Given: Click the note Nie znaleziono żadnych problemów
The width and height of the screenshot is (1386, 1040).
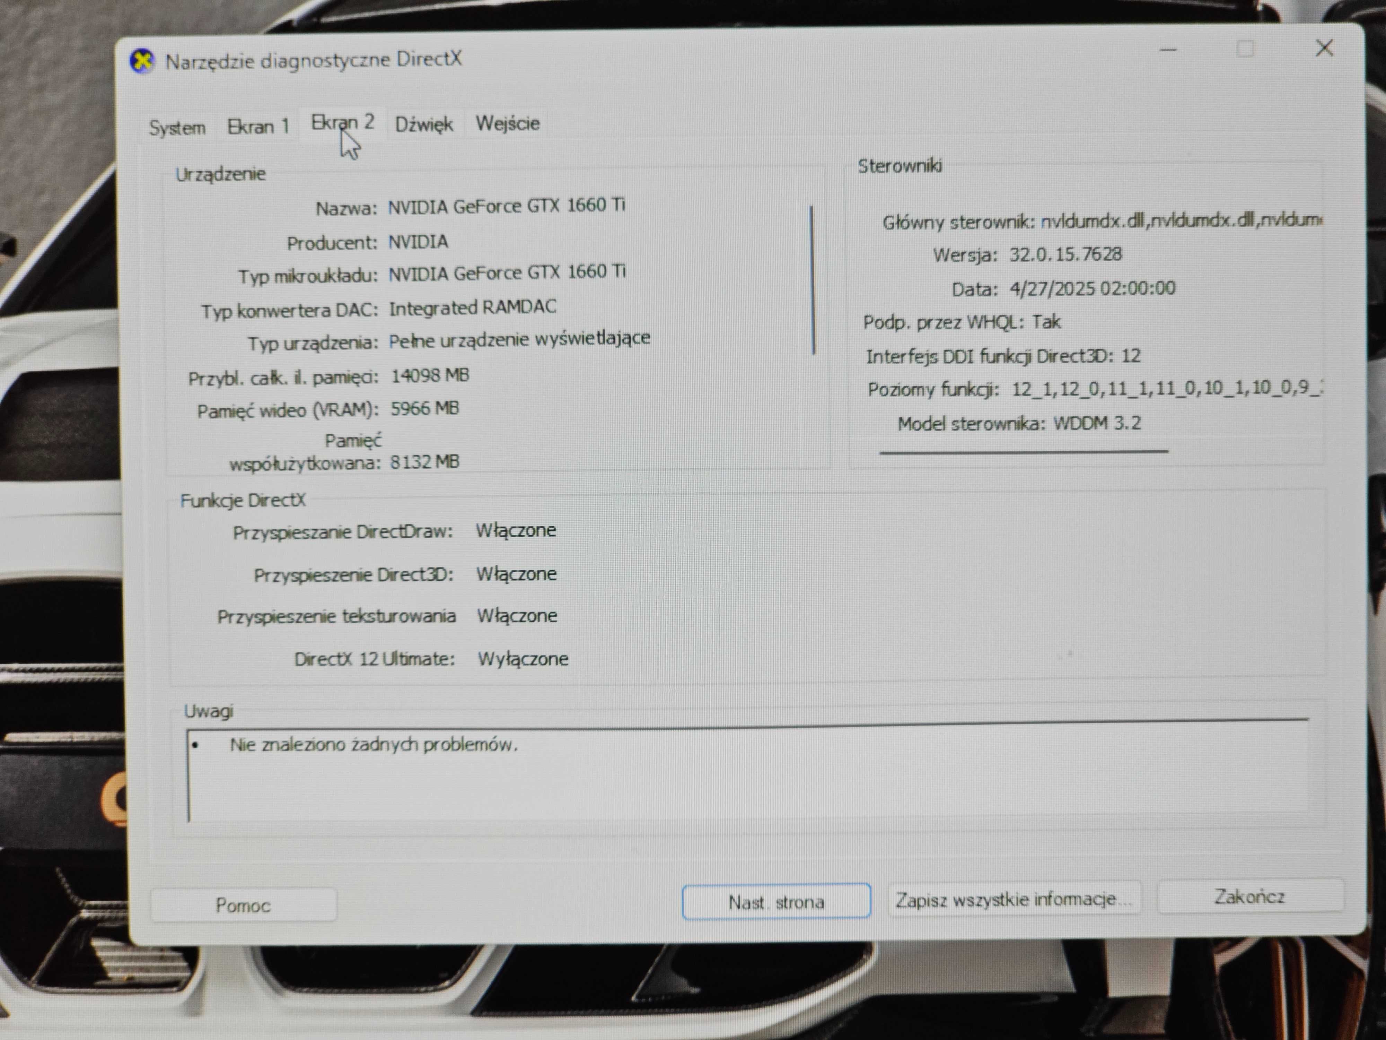Looking at the screenshot, I should point(374,745).
